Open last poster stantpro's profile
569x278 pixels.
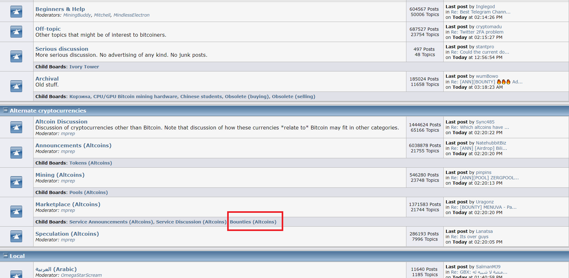[x=485, y=47]
